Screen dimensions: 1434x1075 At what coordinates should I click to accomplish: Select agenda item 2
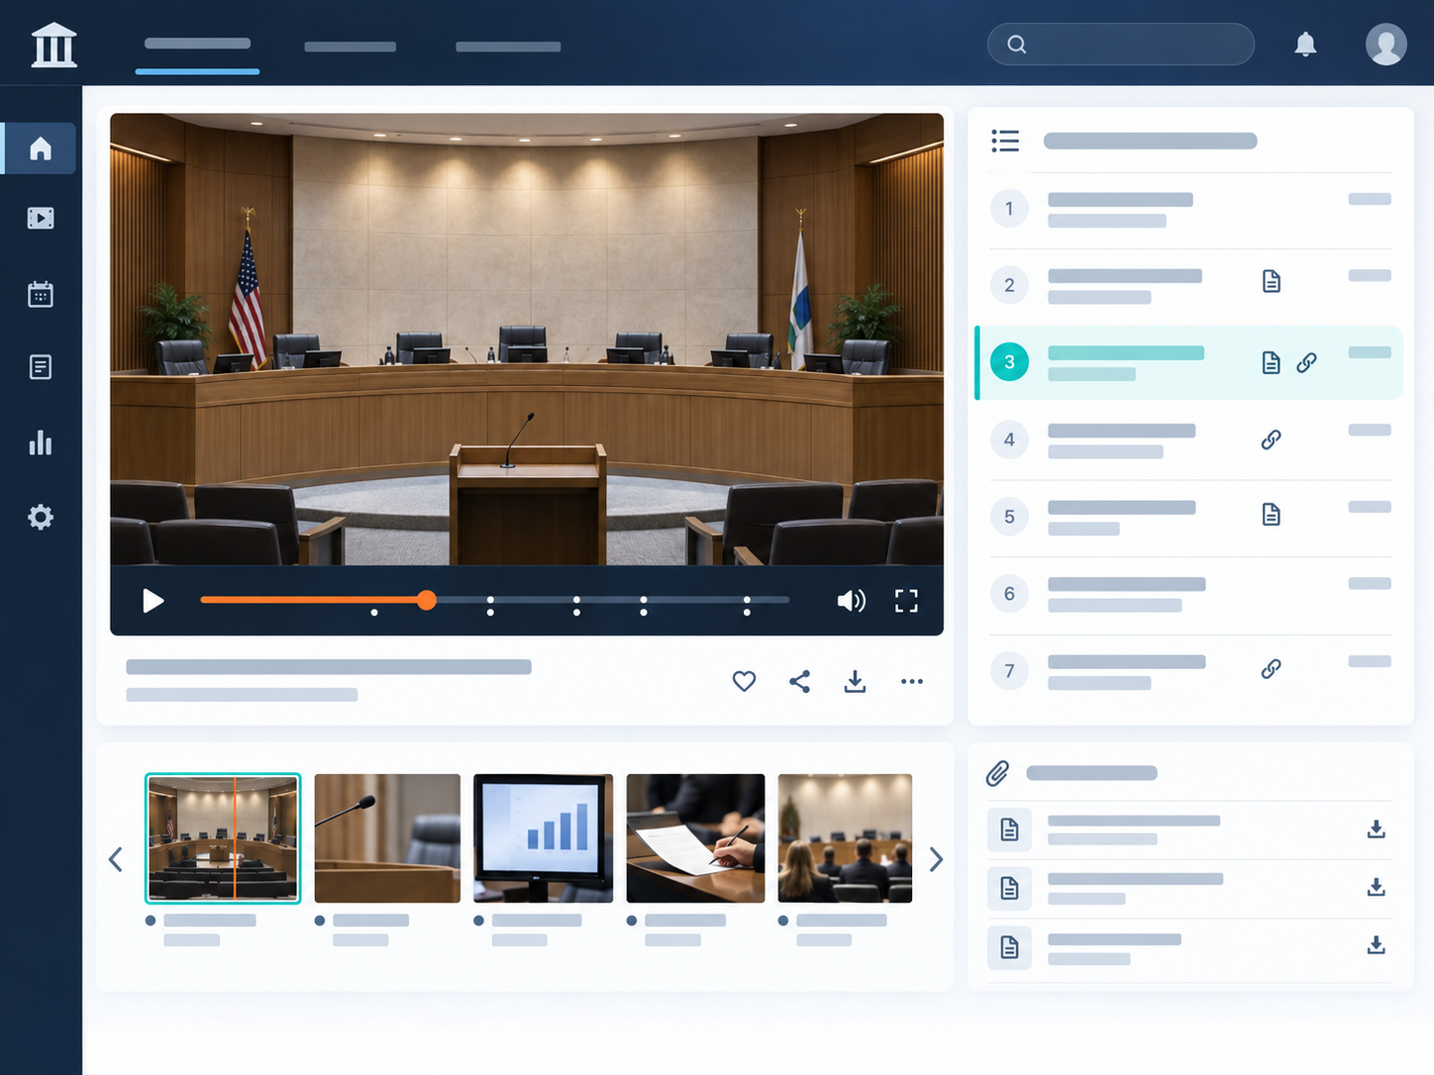tap(1190, 285)
